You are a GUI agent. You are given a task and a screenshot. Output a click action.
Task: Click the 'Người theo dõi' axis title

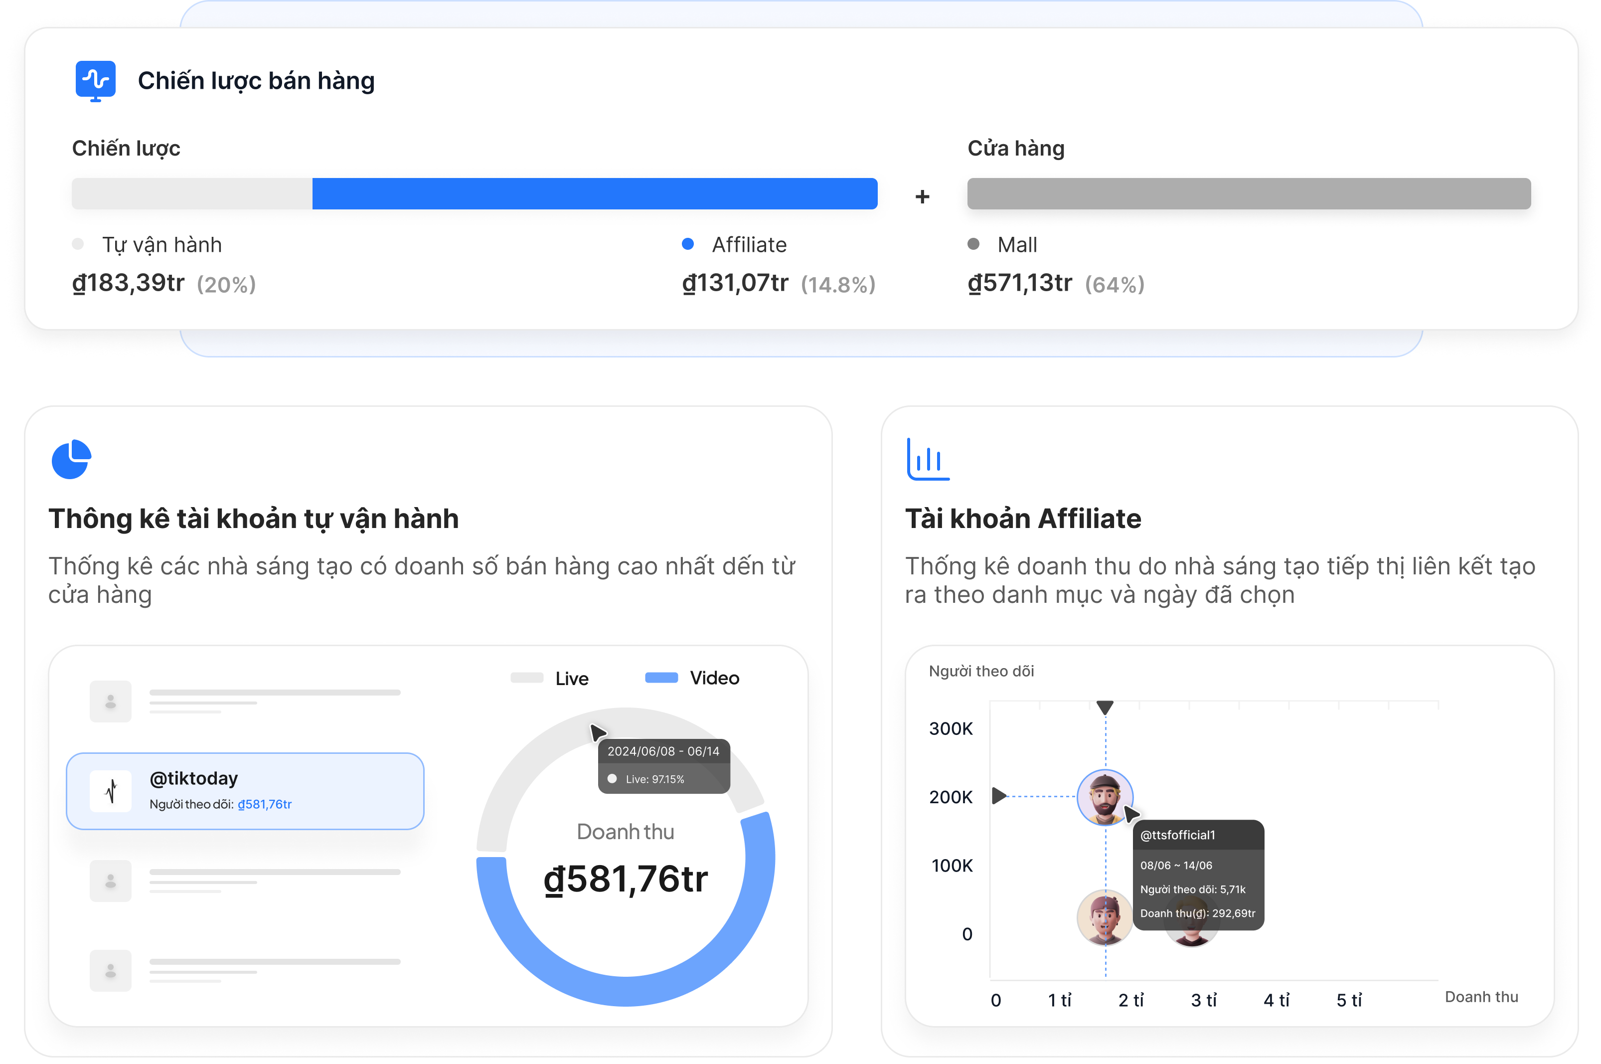coord(981,671)
